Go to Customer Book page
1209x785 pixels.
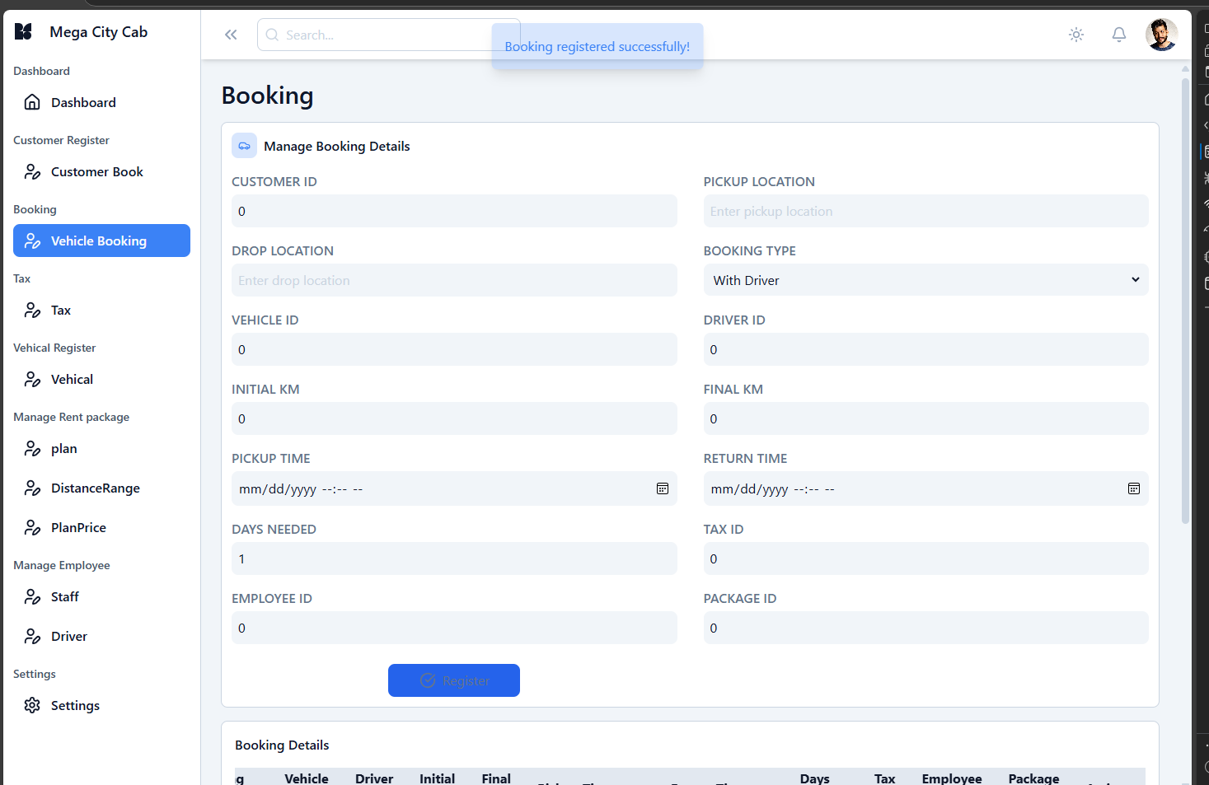[101, 171]
